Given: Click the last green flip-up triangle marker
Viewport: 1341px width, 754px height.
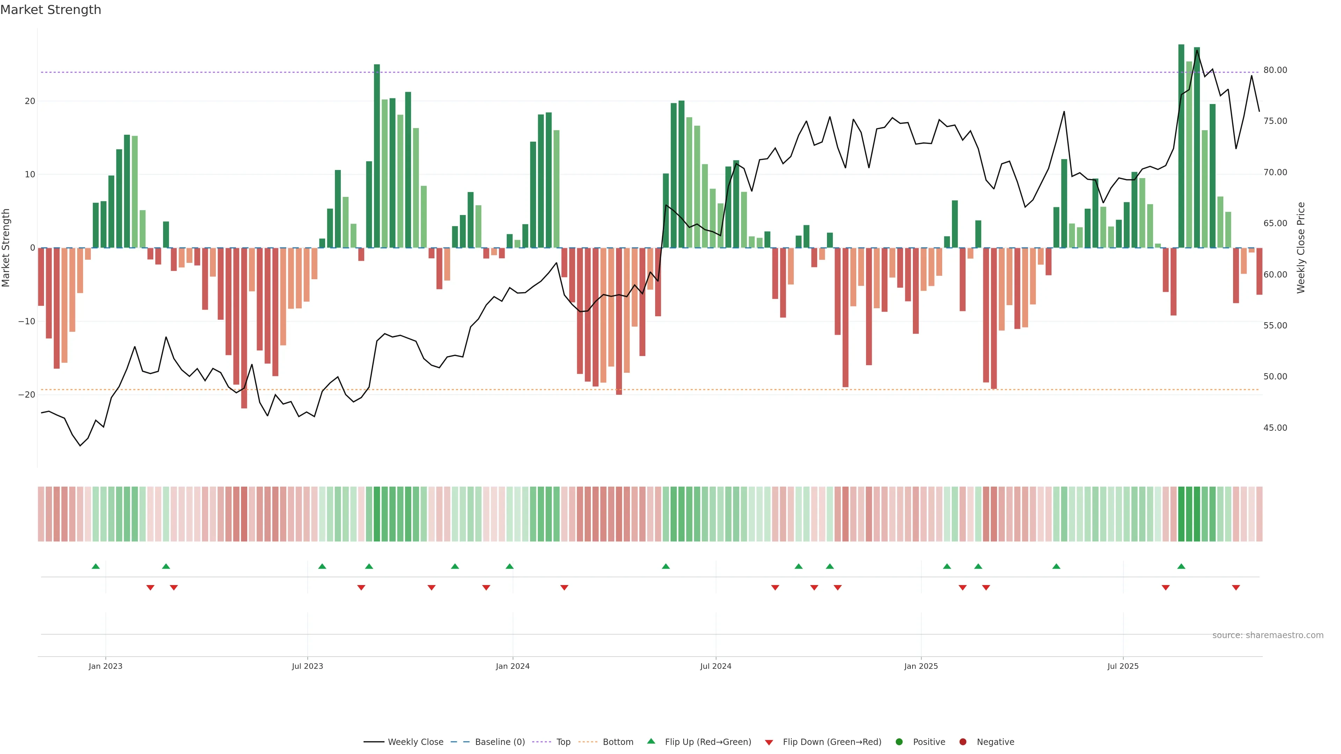Looking at the screenshot, I should (x=1181, y=566).
